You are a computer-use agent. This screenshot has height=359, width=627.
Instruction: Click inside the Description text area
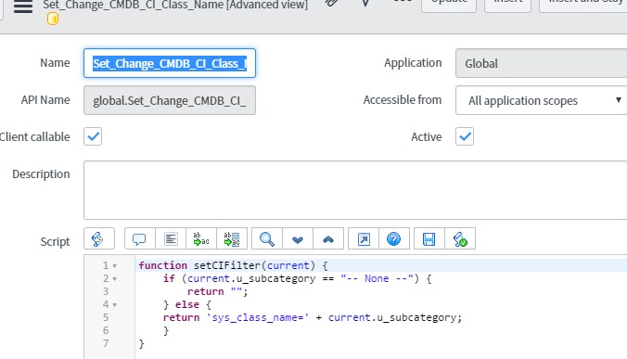click(x=355, y=190)
